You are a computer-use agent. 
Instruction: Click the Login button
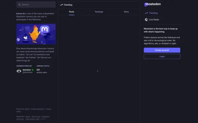pyautogui.click(x=162, y=56)
